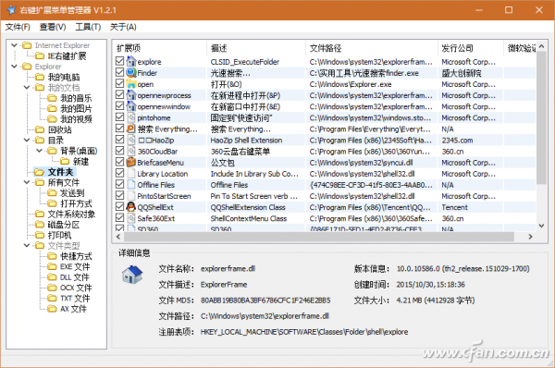This screenshot has width=555, height=368.
Task: Collapse the 文件类型 tree node
Action: (27, 245)
